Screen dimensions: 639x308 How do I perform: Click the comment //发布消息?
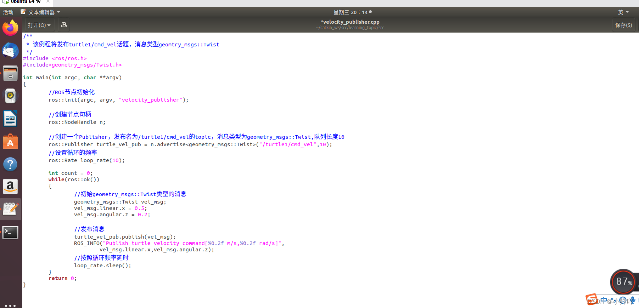[89, 229]
